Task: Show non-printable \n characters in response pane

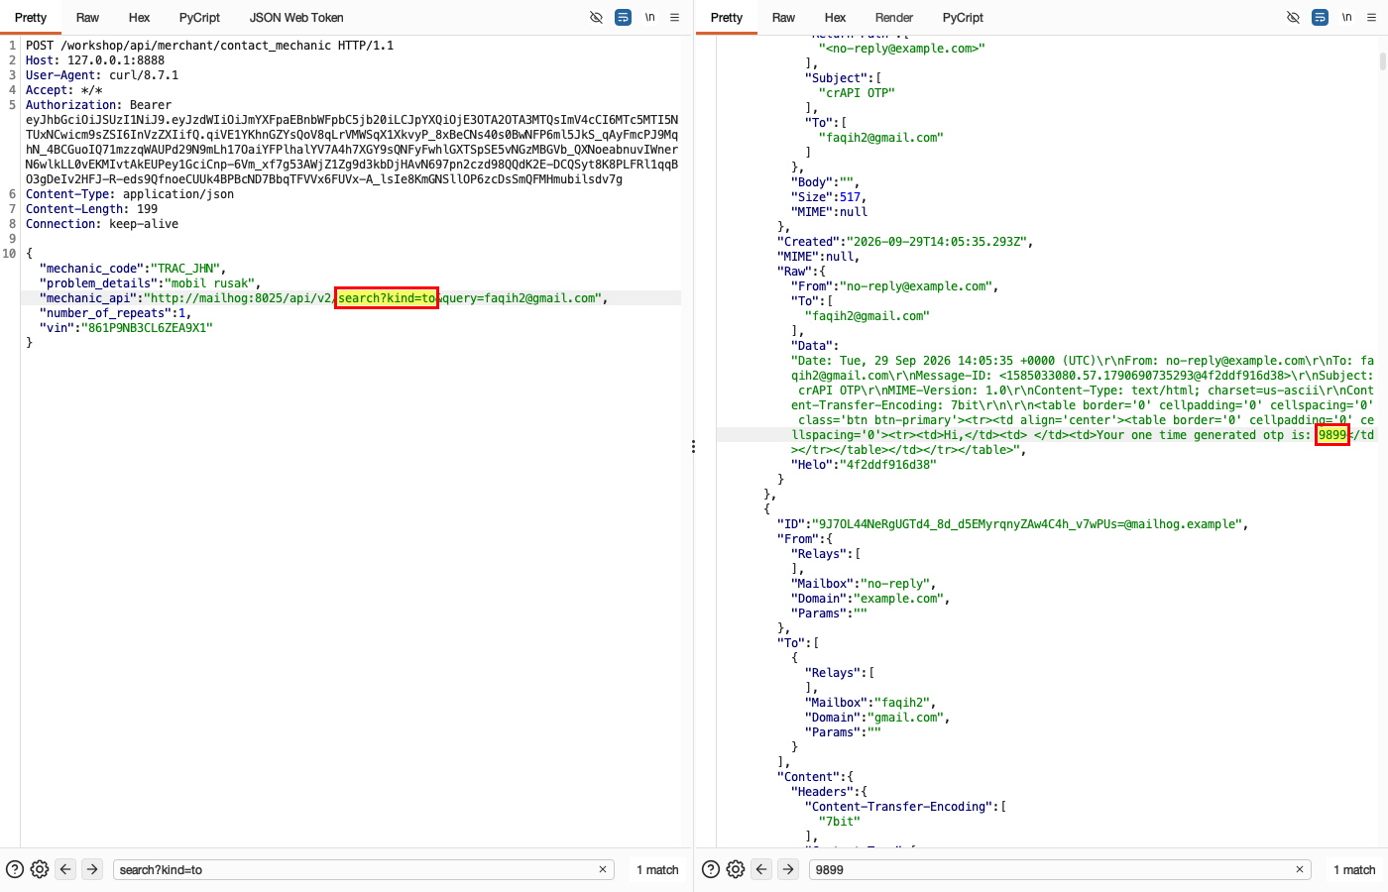Action: click(x=1346, y=17)
